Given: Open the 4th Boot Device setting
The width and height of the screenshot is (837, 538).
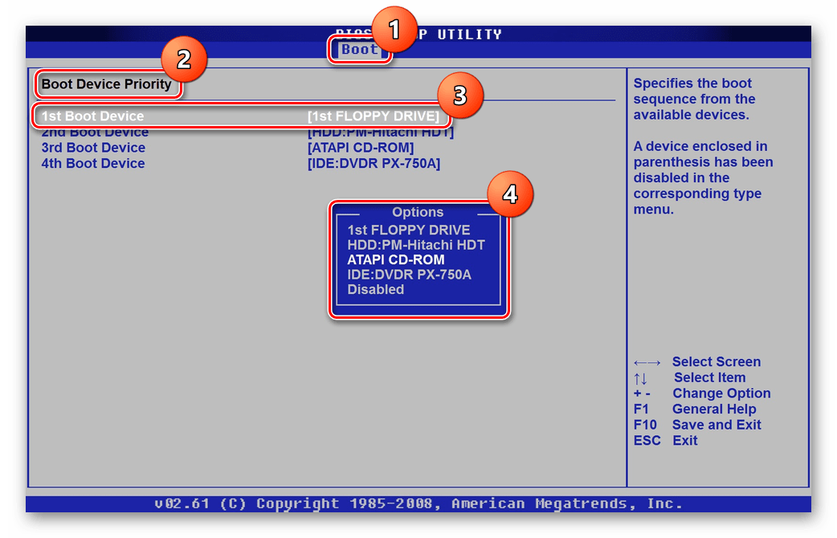Looking at the screenshot, I should click(x=93, y=164).
